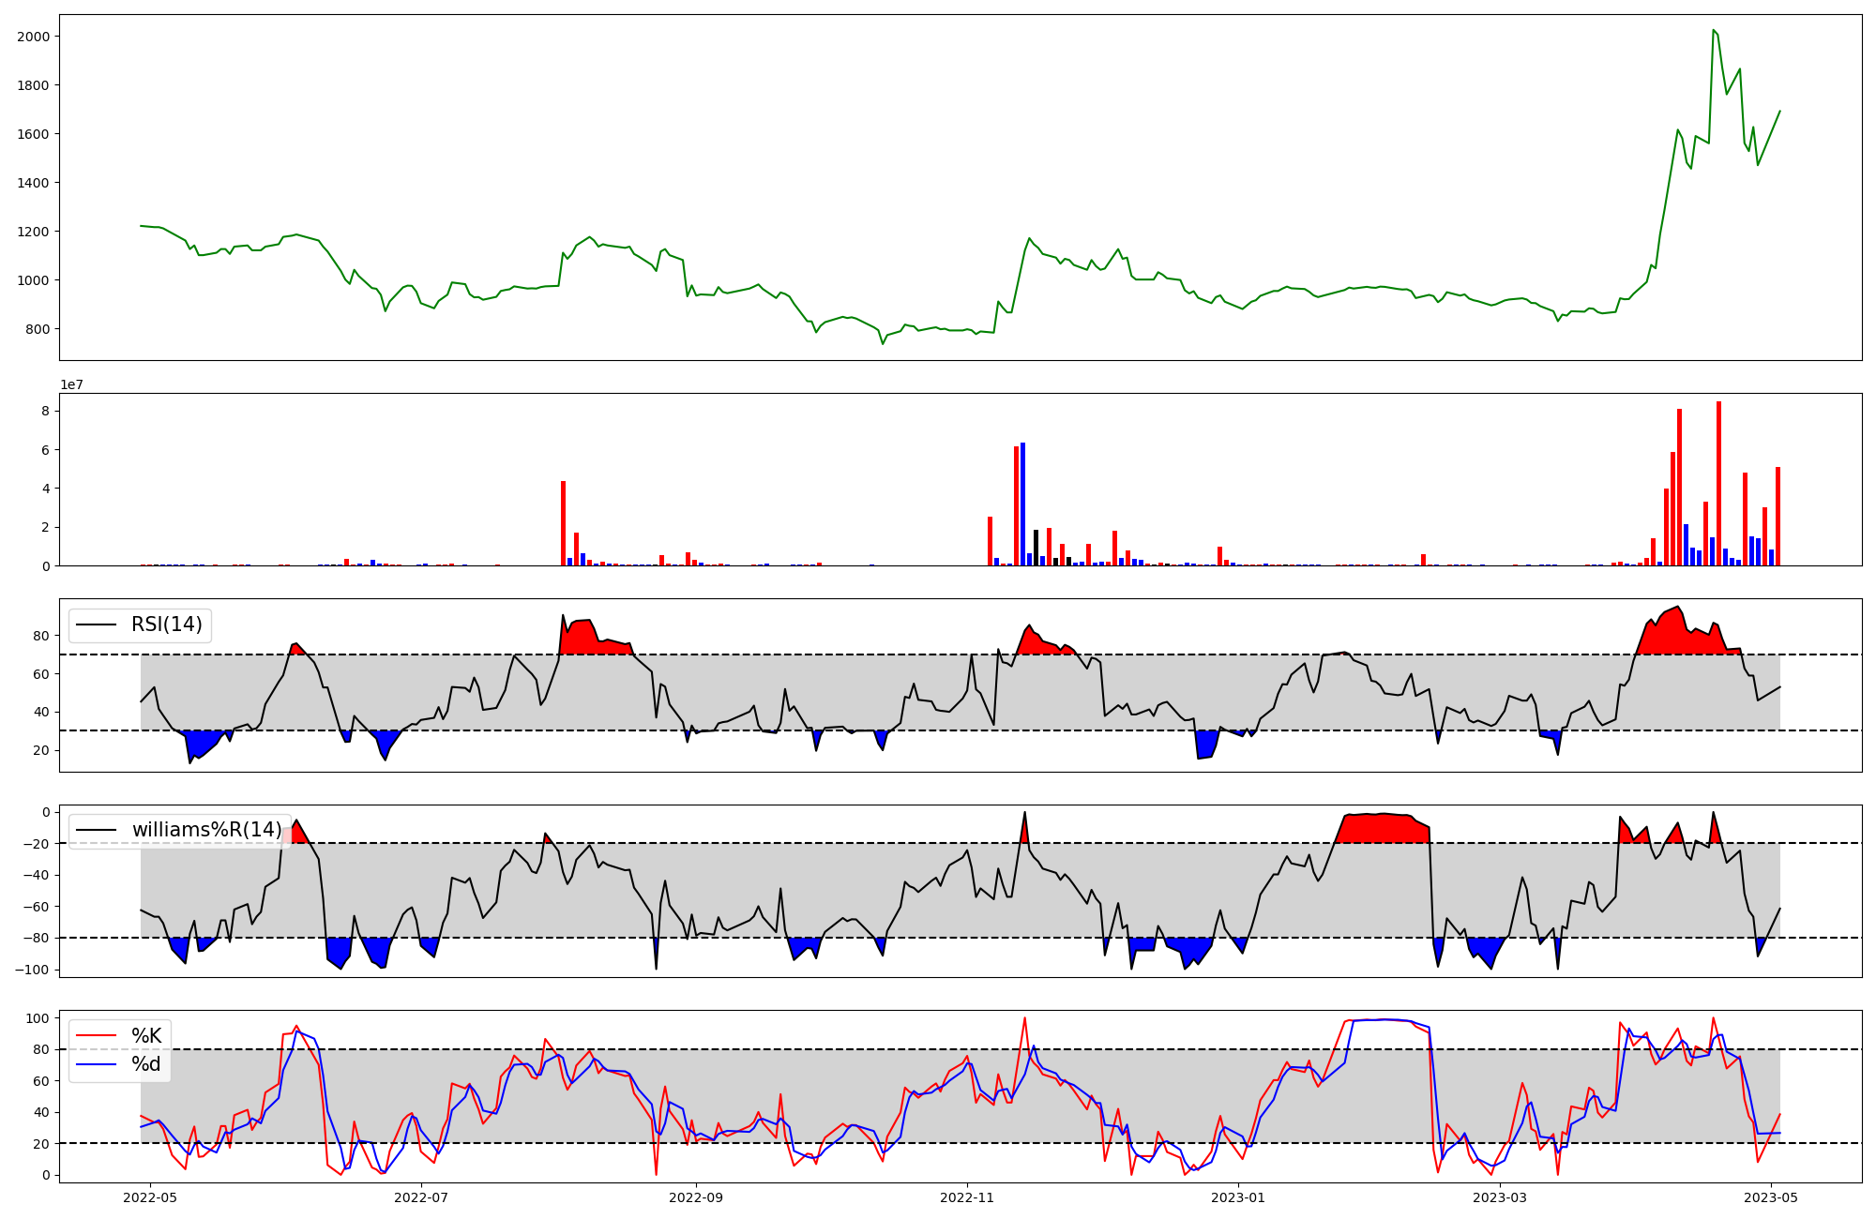Click the %d legend text
1876x1219 pixels.
point(146,1064)
